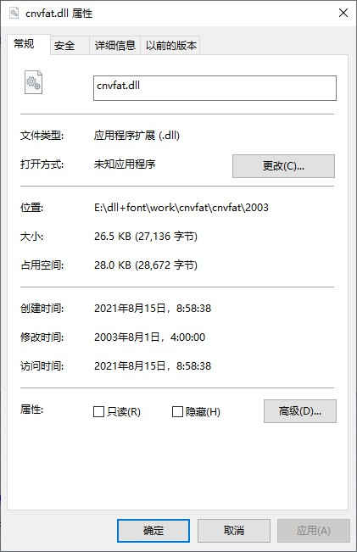This screenshot has width=357, height=552.
Task: Click the 取消 button
Action: pyautogui.click(x=234, y=531)
